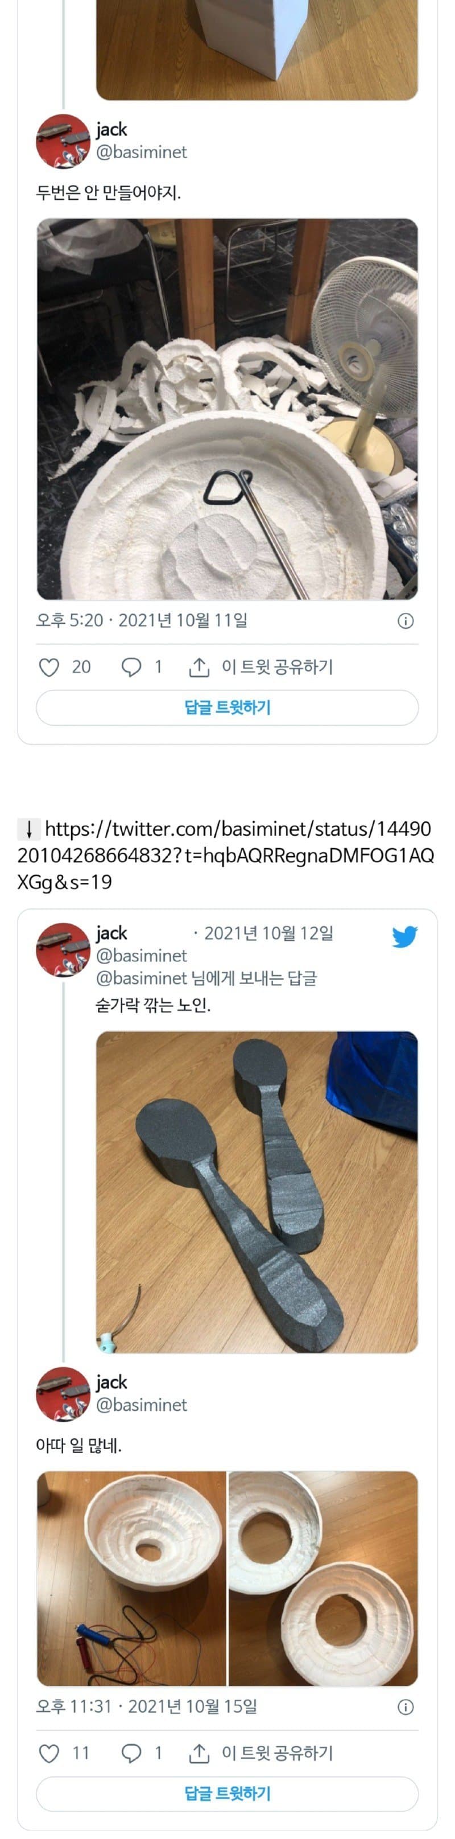Click share arrow icon on October 11 tweet

[198, 667]
